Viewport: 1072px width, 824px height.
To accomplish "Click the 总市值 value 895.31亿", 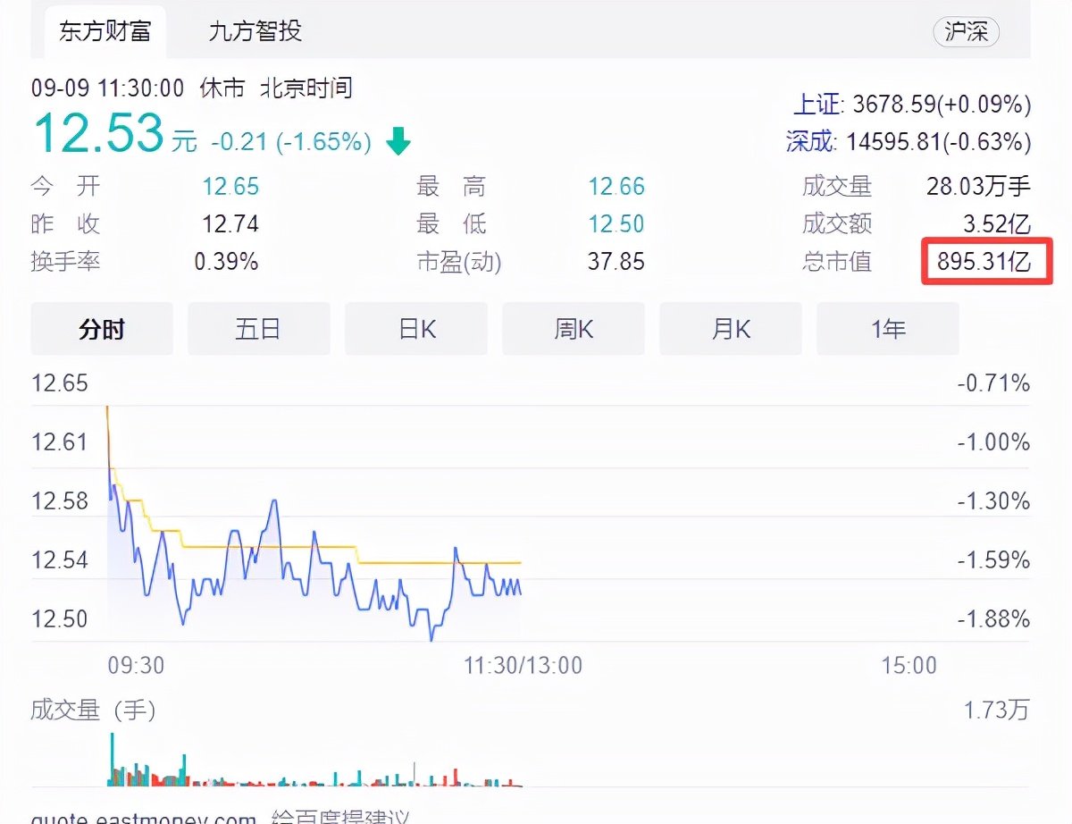I will (x=984, y=261).
